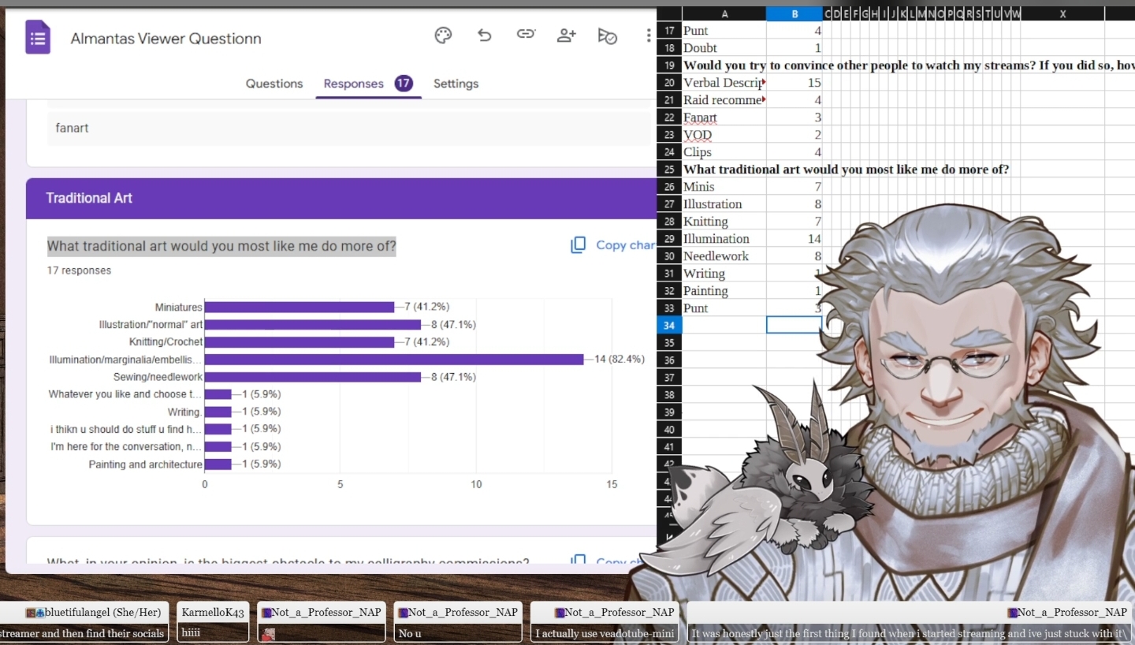Click the highlighted traditional art question text
This screenshot has height=645, width=1135.
[221, 246]
